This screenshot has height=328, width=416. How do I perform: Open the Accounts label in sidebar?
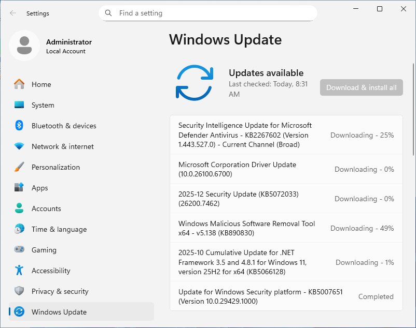coord(46,208)
